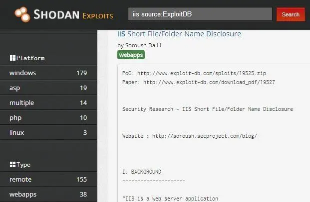Click the windows count 179

[x=82, y=73]
